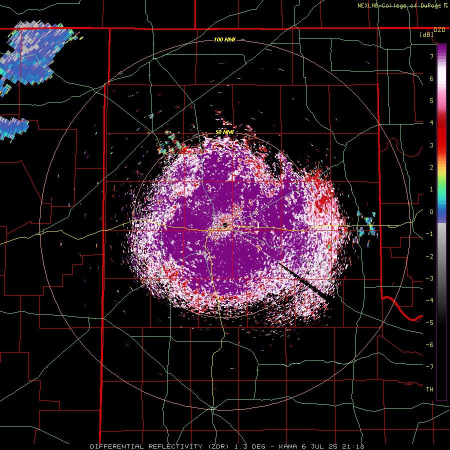Select the -2 tick on the color scale
This screenshot has height=450, width=450.
(429, 256)
